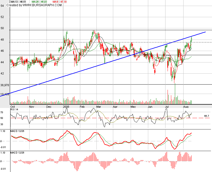Click the May month label
This screenshot has width=212, height=172.
[x=133, y=107]
